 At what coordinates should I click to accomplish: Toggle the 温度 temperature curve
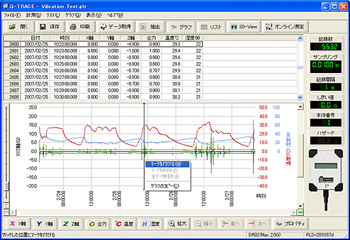coord(124,223)
